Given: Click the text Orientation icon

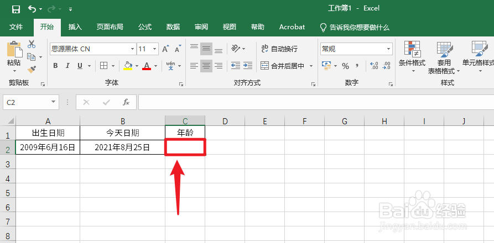Looking at the screenshot, I should [x=236, y=49].
